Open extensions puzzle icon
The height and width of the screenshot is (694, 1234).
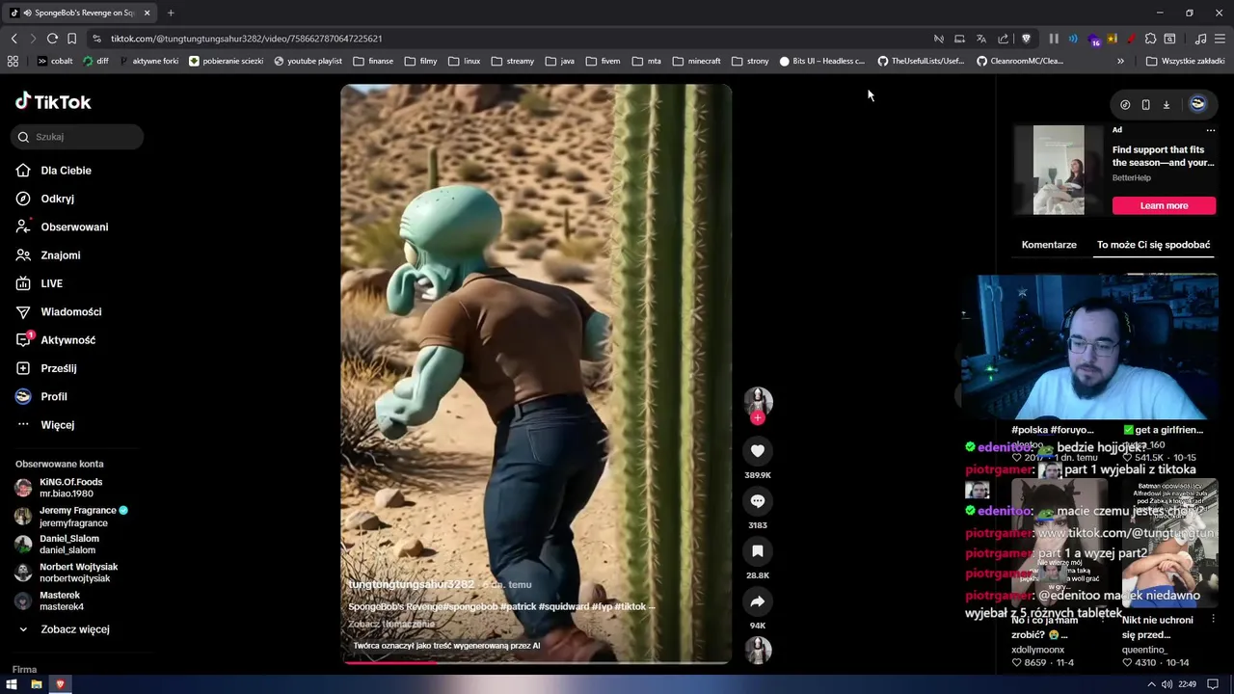point(1150,39)
